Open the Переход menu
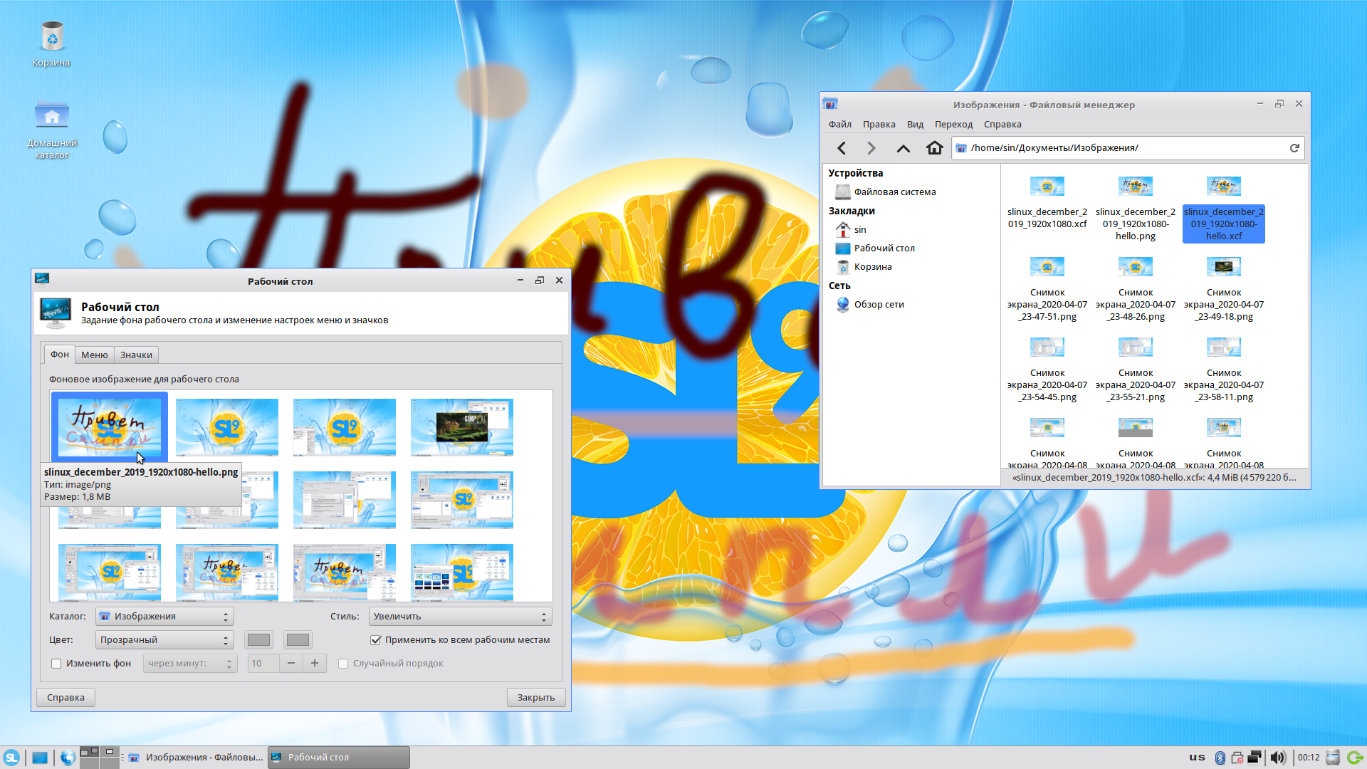Image resolution: width=1367 pixels, height=769 pixels. pyautogui.click(x=953, y=125)
